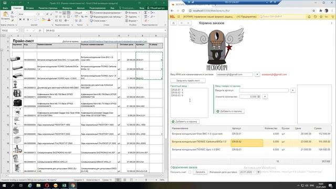This screenshot has height=189, width=336.
Task: Expand Conditional Formatting dropdown in Excel
Action: pos(121,13)
